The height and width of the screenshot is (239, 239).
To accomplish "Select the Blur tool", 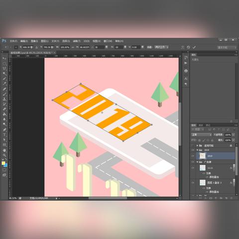I will coord(4,119).
